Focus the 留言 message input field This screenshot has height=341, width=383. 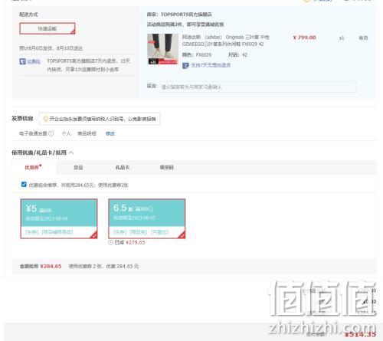[x=257, y=87]
